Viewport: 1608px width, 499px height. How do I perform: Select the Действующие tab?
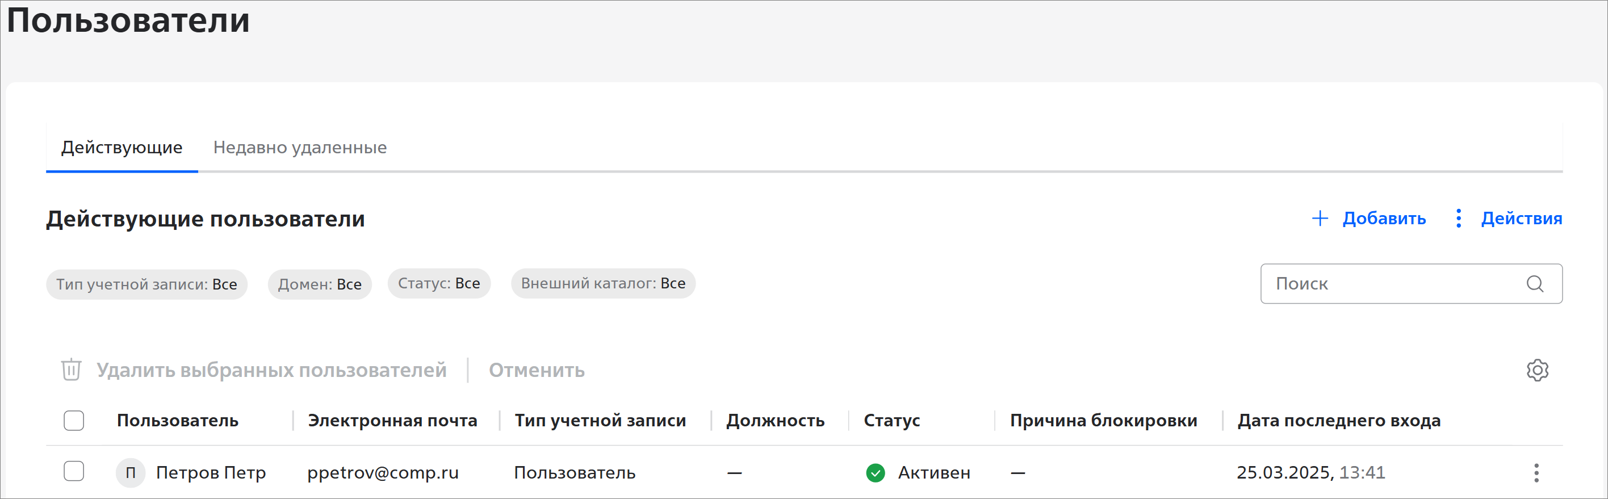click(122, 148)
